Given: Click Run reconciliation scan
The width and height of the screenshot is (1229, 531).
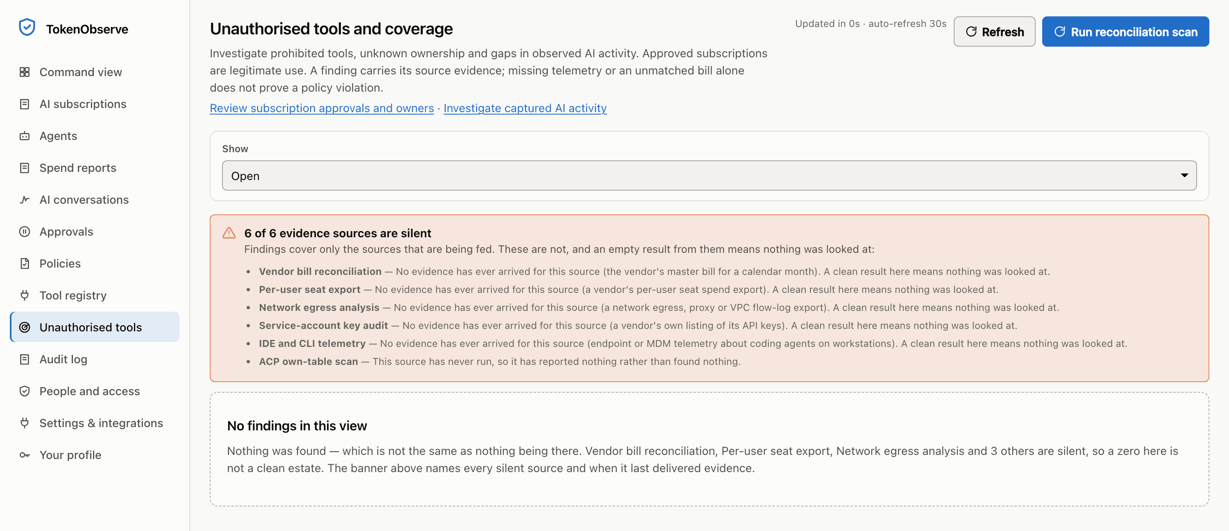Looking at the screenshot, I should (x=1125, y=32).
